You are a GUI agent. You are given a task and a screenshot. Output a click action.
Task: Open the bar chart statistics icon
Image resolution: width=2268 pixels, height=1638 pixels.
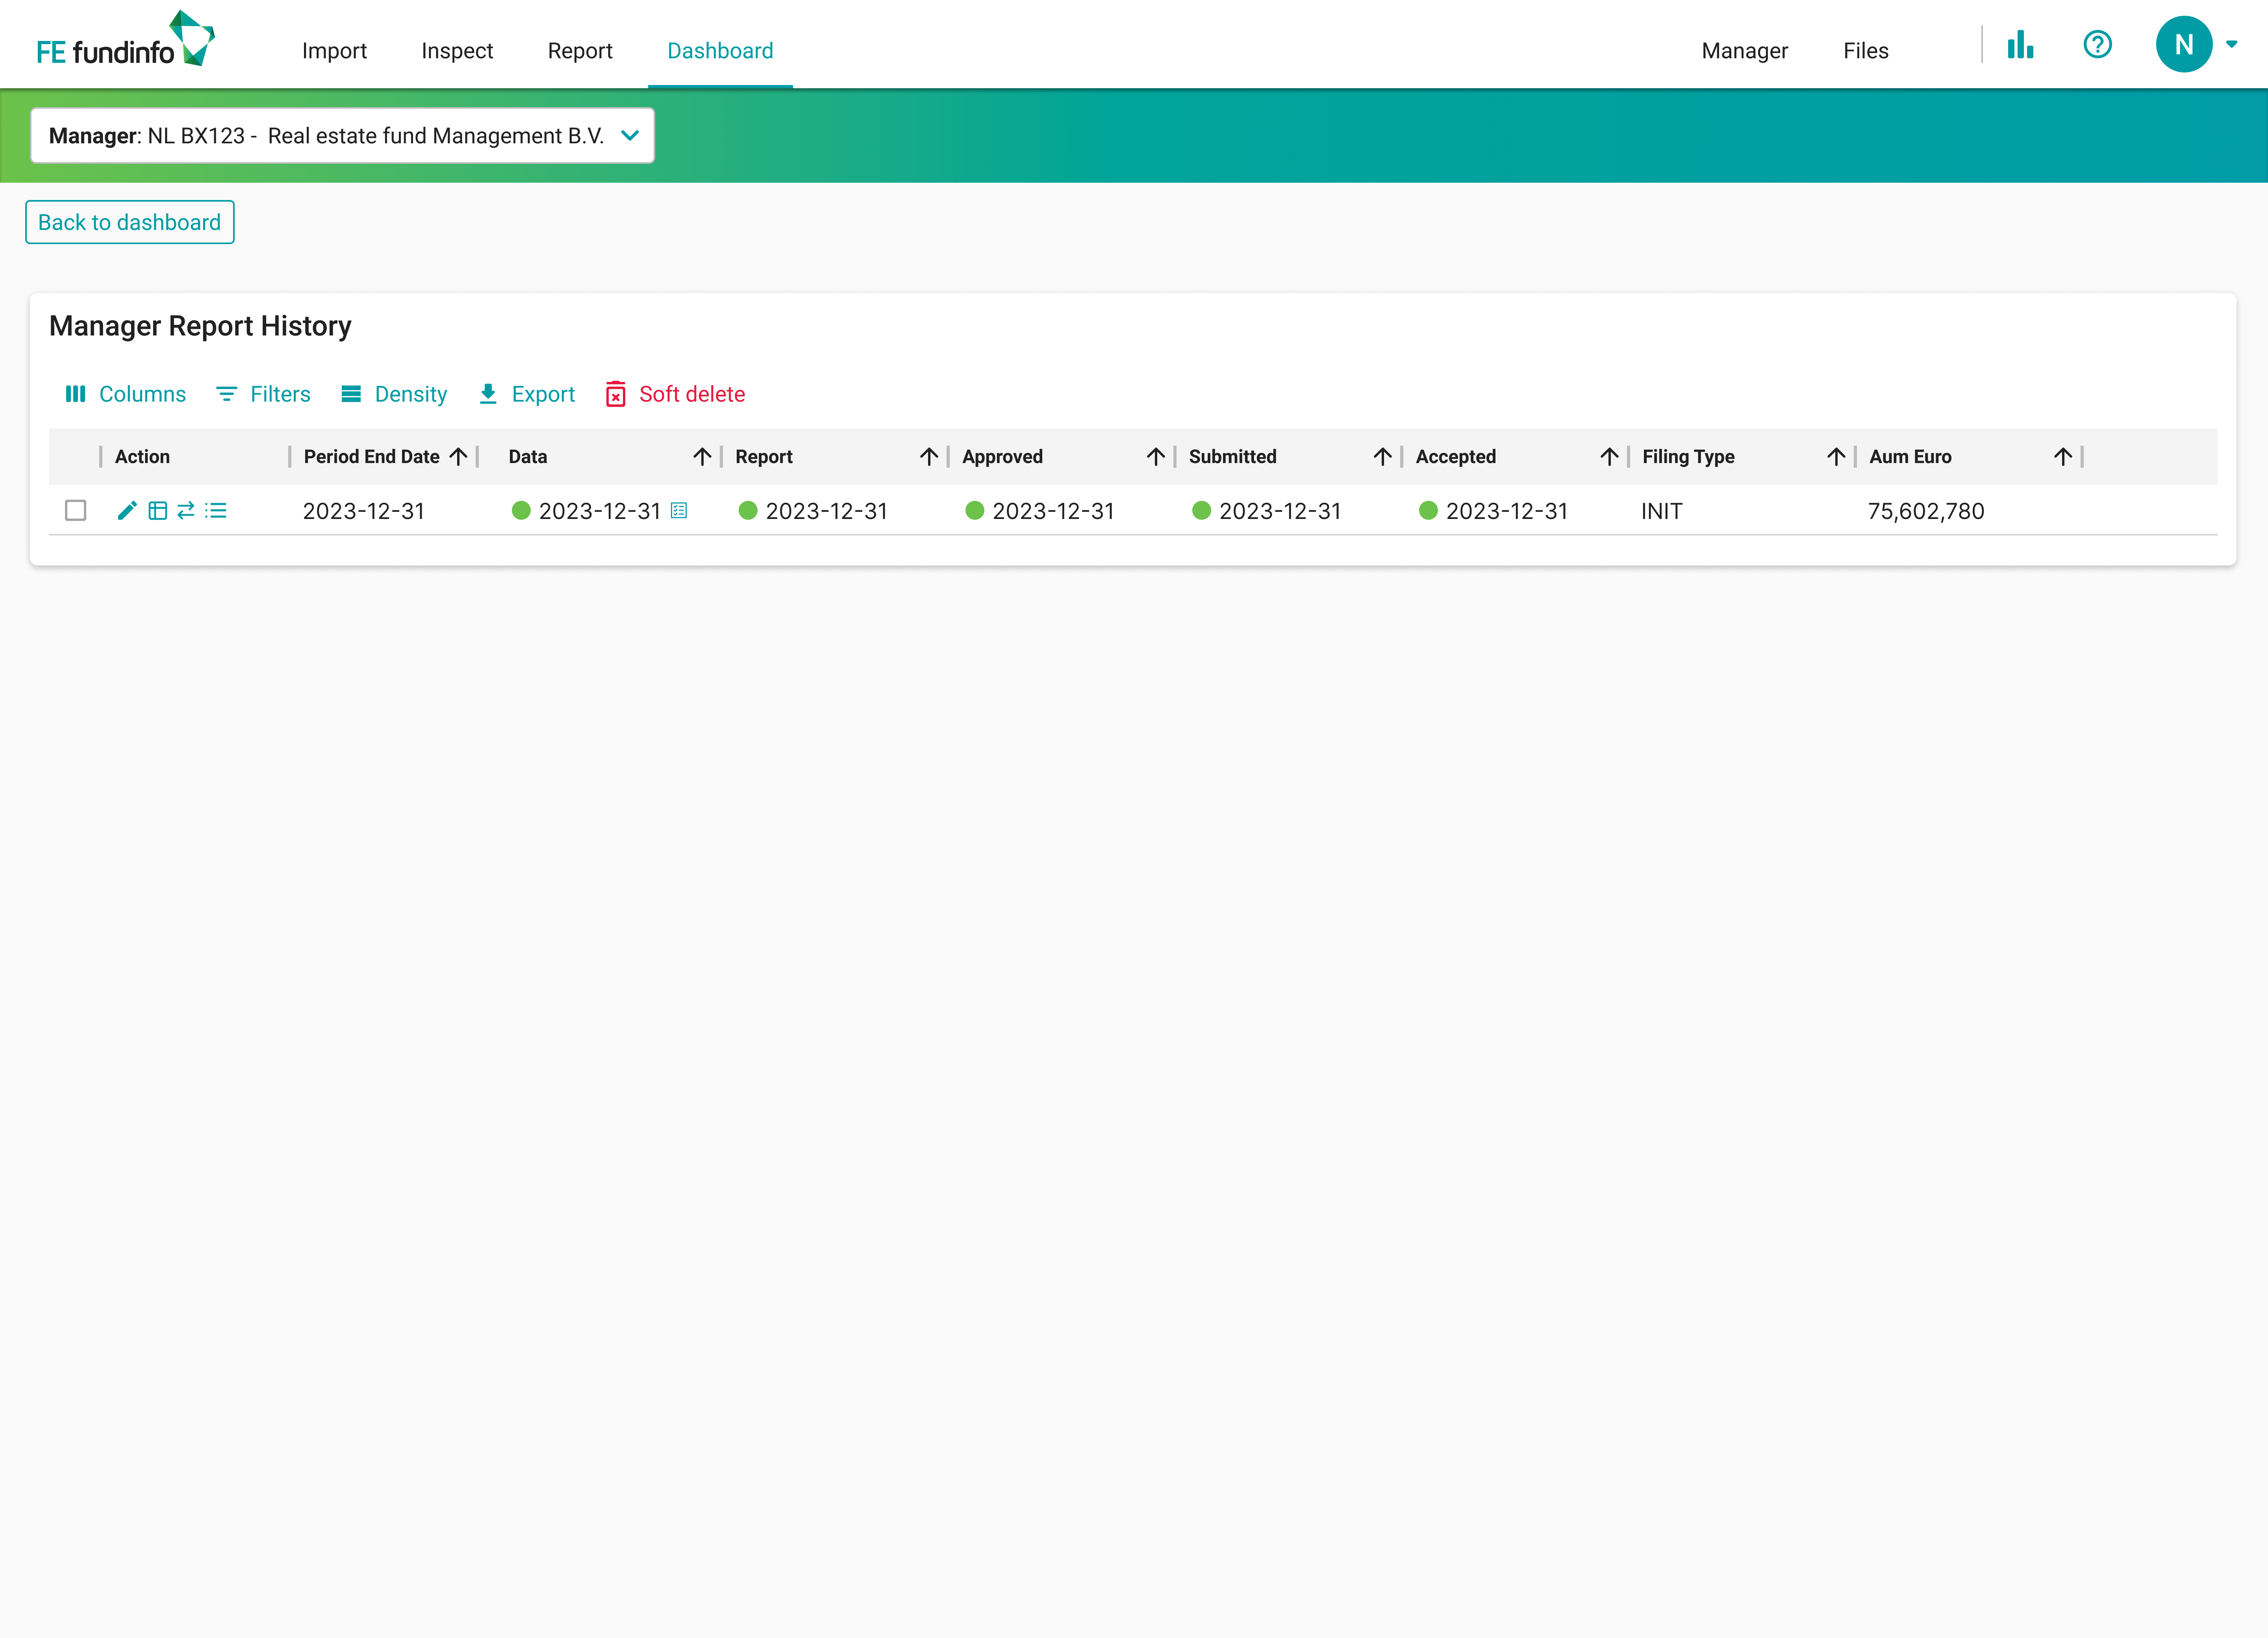(2020, 44)
